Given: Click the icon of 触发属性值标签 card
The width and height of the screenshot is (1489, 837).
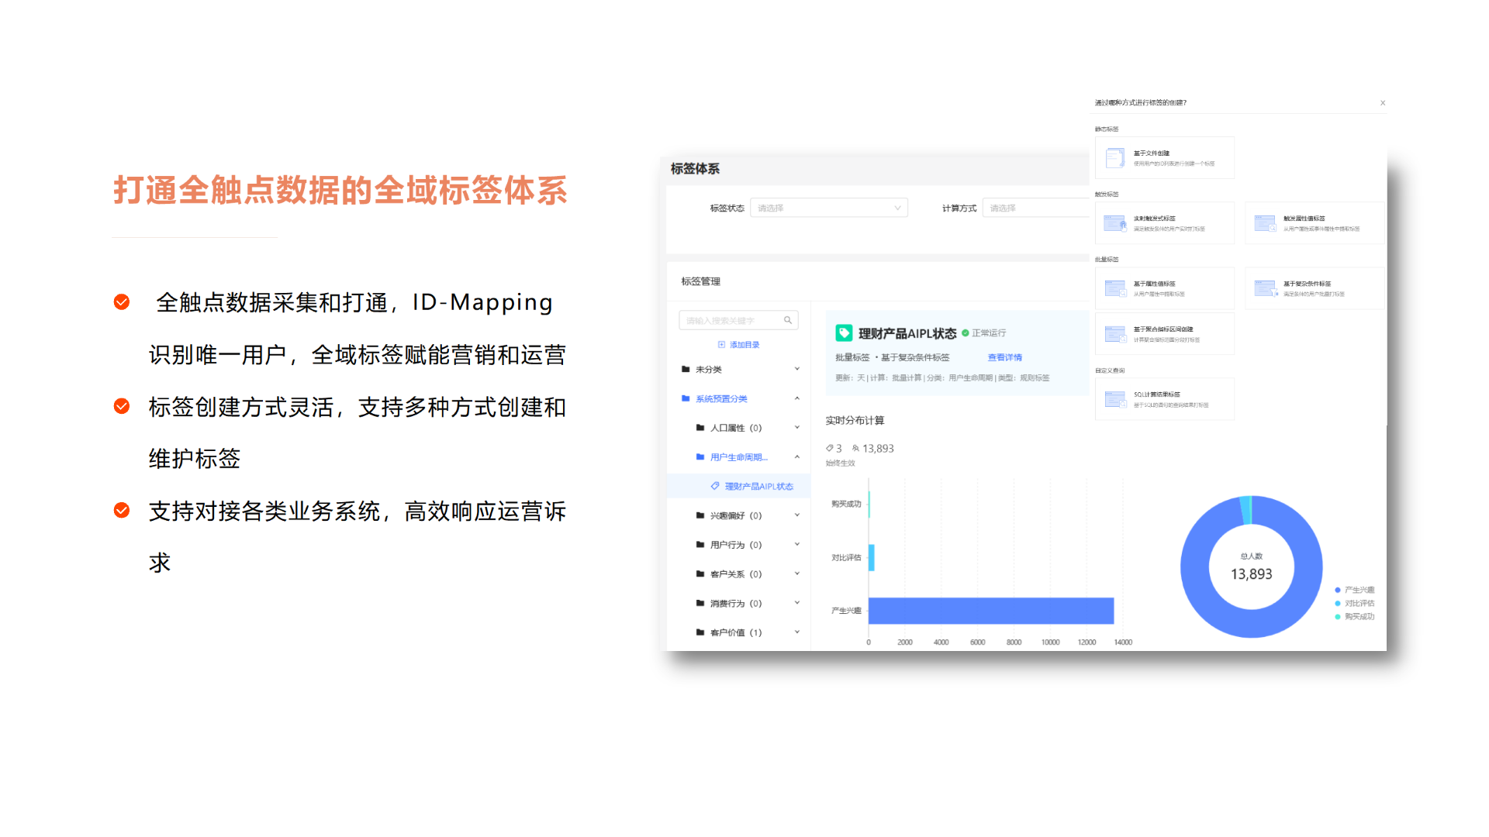Looking at the screenshot, I should (1265, 223).
